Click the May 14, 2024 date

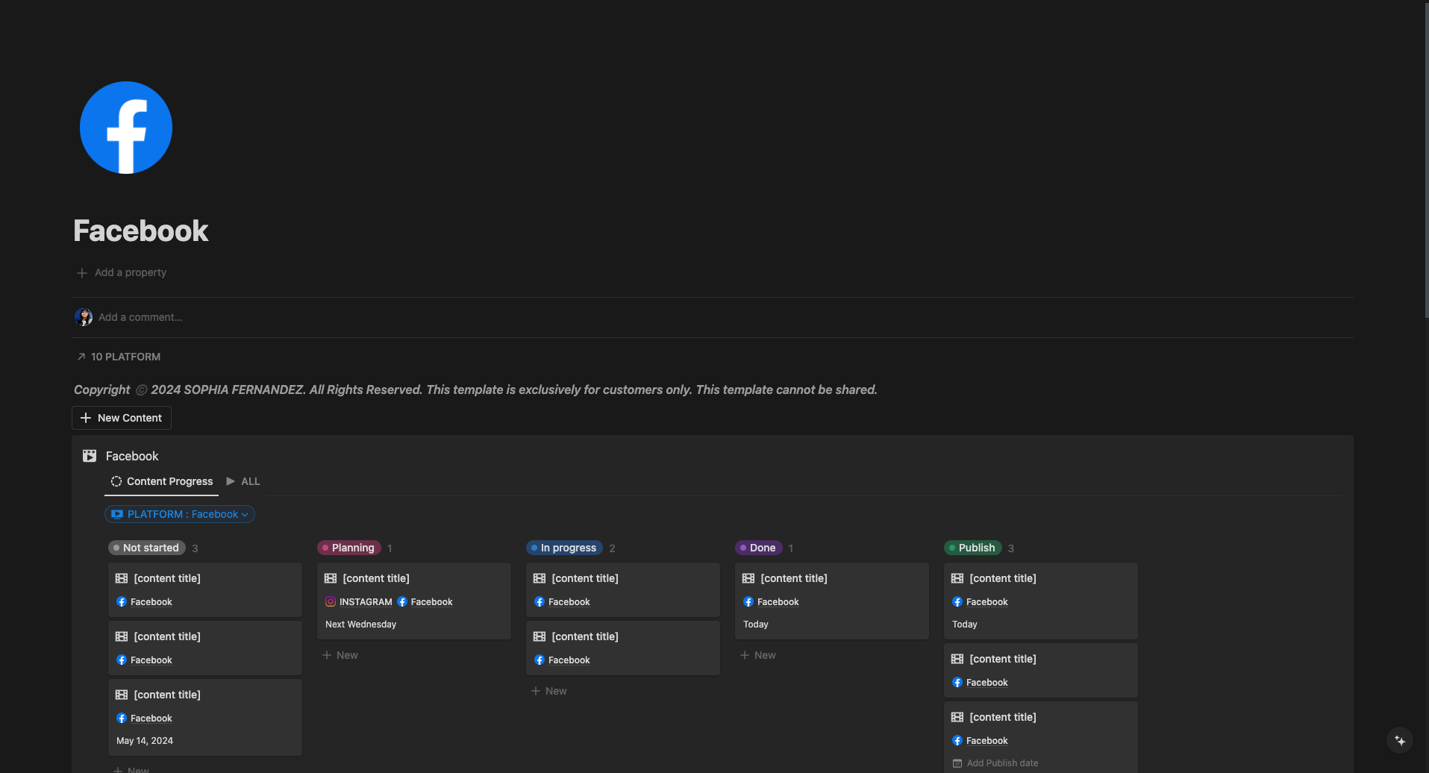pos(145,741)
